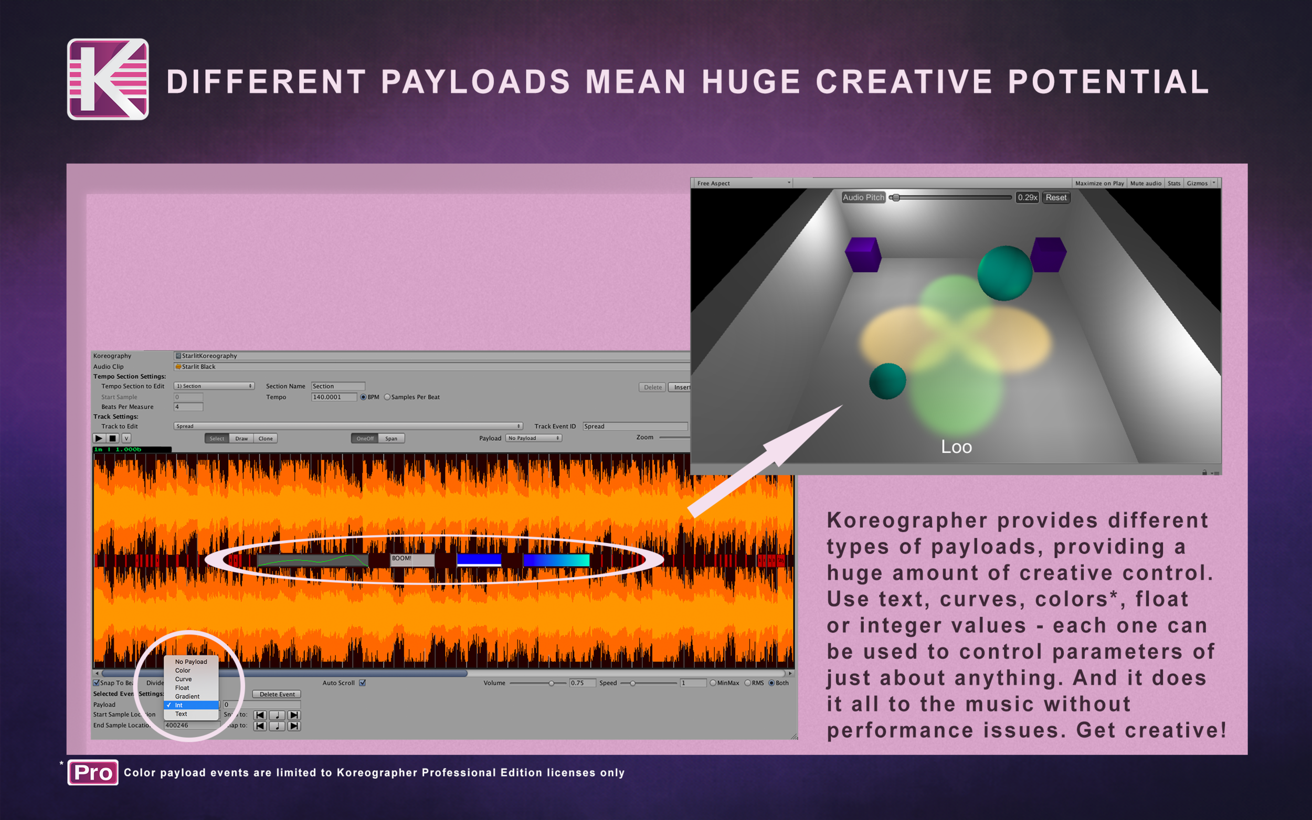The height and width of the screenshot is (820, 1312).
Task: Click the waveform horizontal scrollbar
Action: (284, 673)
